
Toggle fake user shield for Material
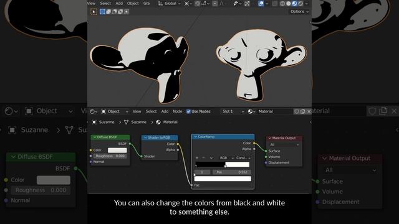[297, 111]
